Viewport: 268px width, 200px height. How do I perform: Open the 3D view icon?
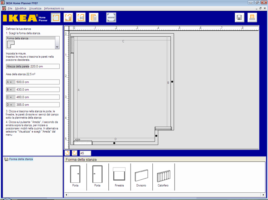click(81, 18)
